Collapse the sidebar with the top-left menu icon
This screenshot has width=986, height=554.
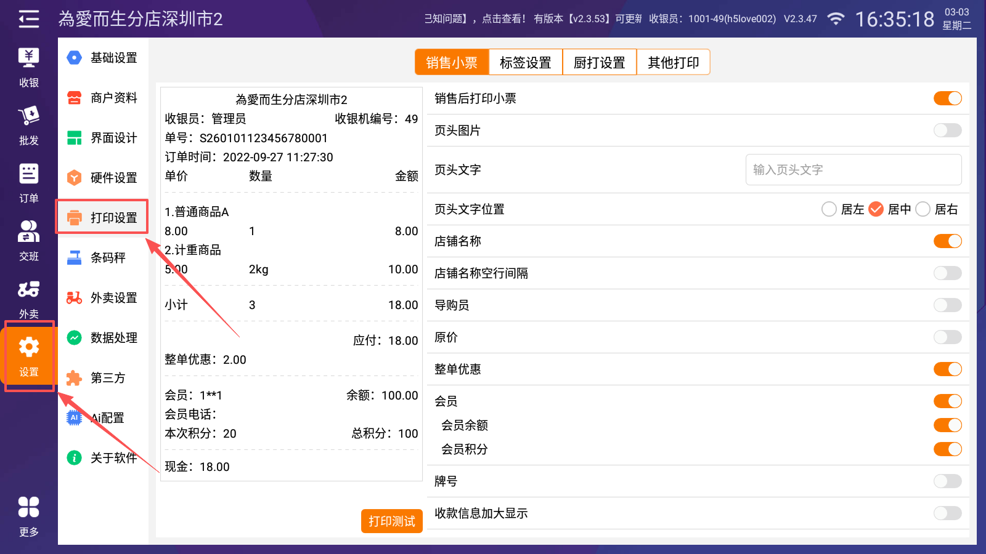(x=28, y=19)
